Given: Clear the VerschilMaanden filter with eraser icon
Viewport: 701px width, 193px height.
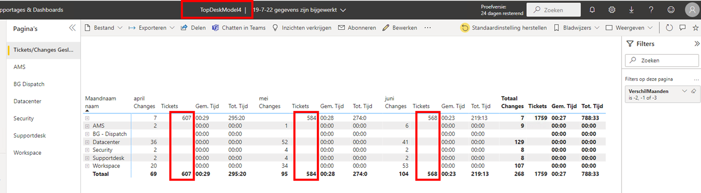Looking at the screenshot, I should click(694, 91).
